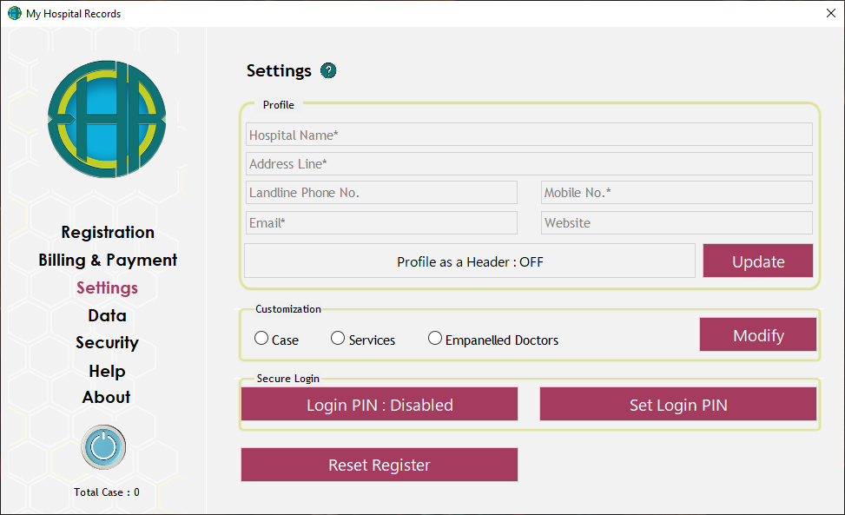Viewport: 845px width, 515px height.
Task: Select the Case radio button
Action: (x=261, y=339)
